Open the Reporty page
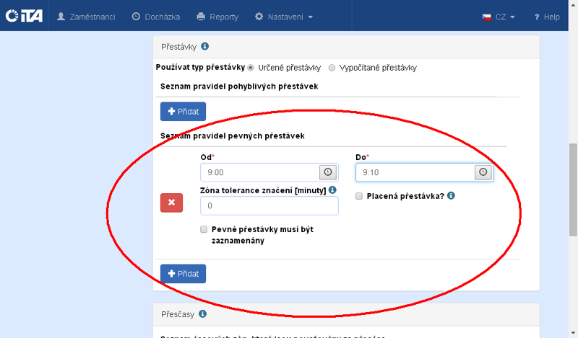 click(x=217, y=17)
